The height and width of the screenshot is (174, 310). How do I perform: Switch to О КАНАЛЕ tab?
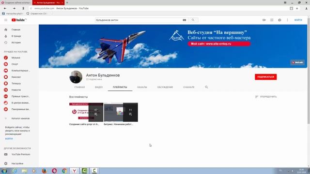[x=189, y=87]
